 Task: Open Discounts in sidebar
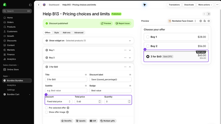[x=12, y=41]
